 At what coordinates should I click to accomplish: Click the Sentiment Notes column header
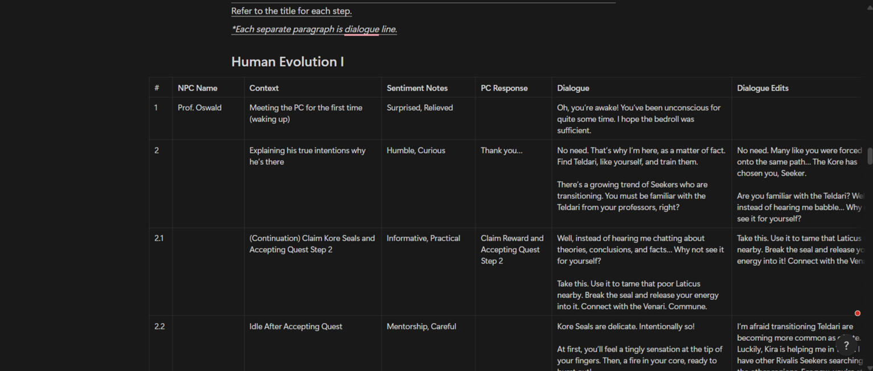point(417,88)
